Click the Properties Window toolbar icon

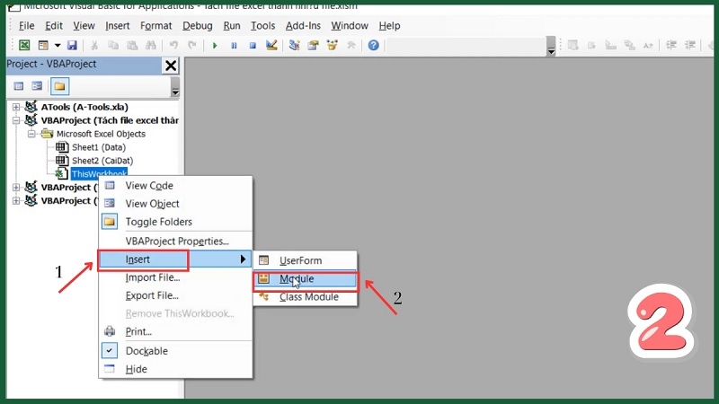(x=313, y=45)
